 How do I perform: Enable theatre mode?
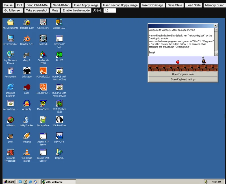[x=76, y=10]
